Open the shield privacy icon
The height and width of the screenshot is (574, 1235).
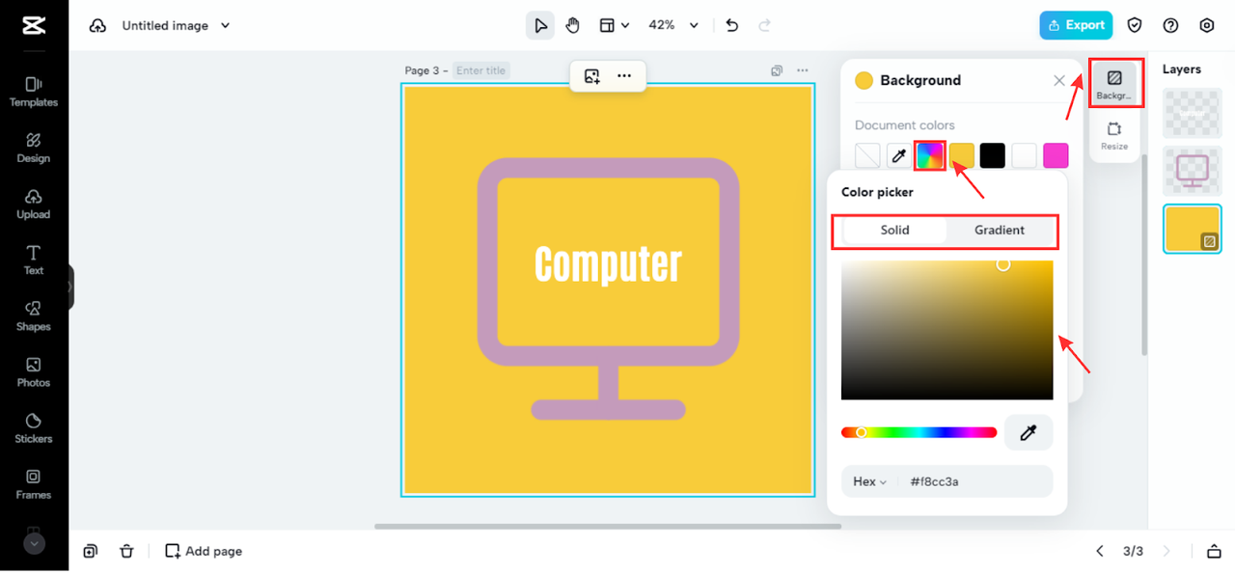(x=1136, y=25)
